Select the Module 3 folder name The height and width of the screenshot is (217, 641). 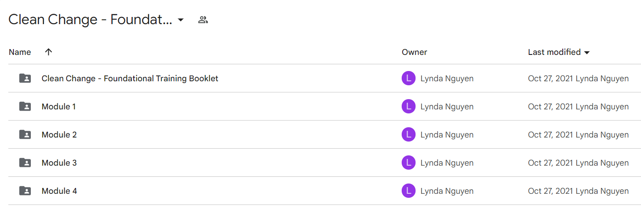click(x=59, y=163)
